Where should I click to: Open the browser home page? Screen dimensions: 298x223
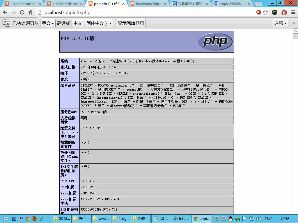pos(30,12)
